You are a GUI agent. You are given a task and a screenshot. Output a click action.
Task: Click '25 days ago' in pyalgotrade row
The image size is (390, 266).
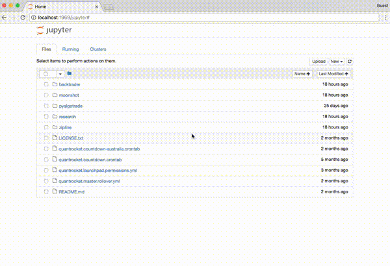click(336, 106)
